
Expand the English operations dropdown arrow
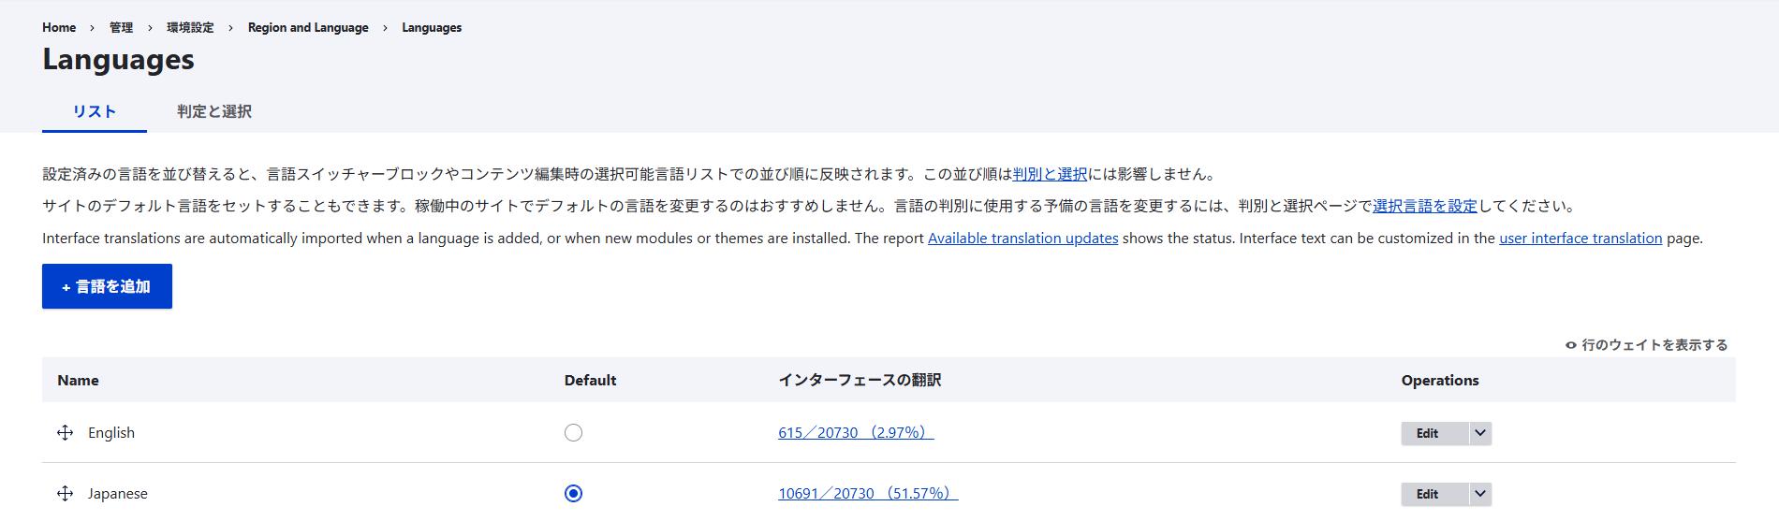point(1479,433)
